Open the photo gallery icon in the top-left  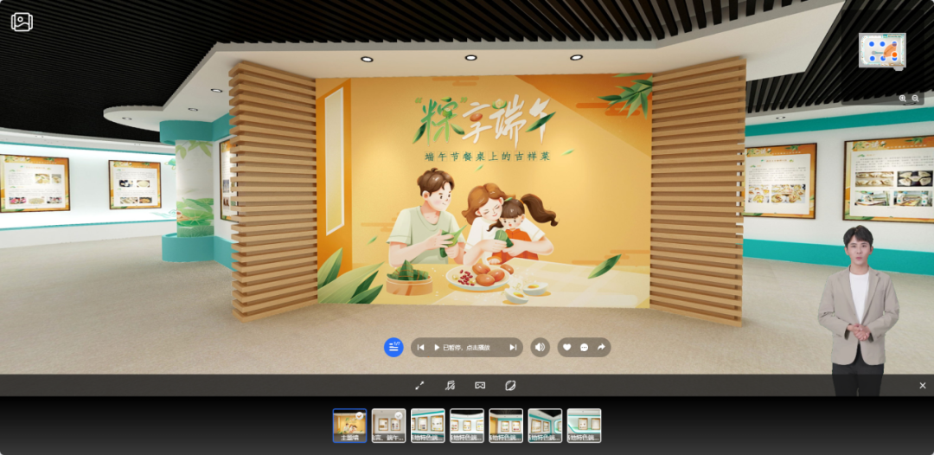[x=22, y=22]
